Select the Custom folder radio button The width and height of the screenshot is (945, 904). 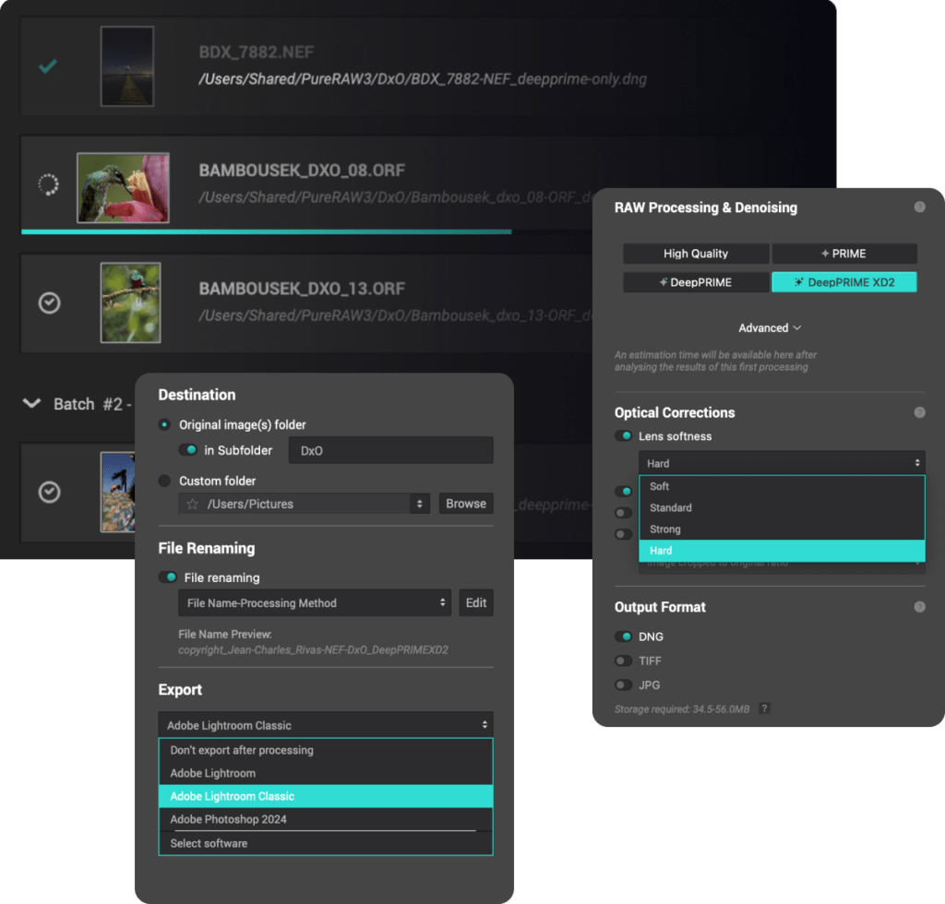[164, 481]
